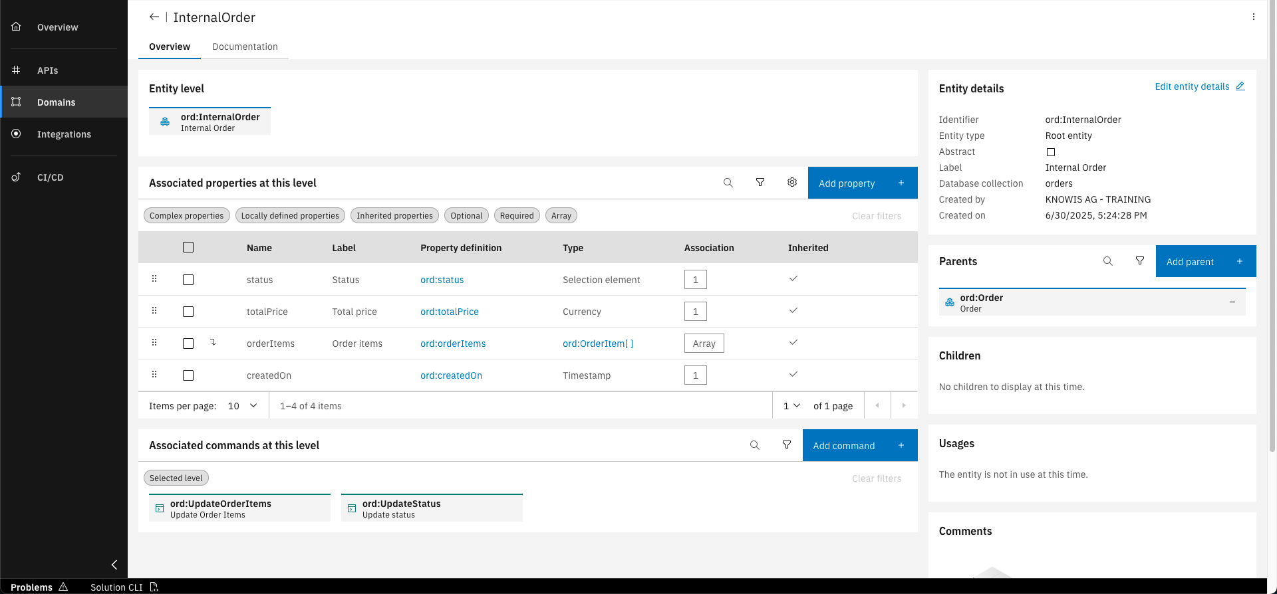The height and width of the screenshot is (594, 1277).
Task: Check the totalPrice row checkbox
Action: (188, 312)
